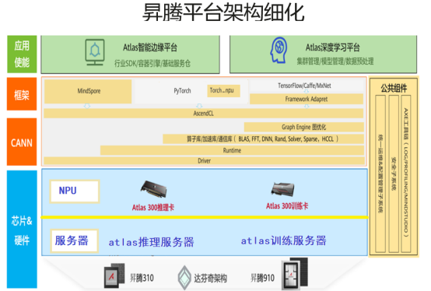
Task: Click the Graph Engine 图优化 bar
Action: pyautogui.click(x=304, y=127)
